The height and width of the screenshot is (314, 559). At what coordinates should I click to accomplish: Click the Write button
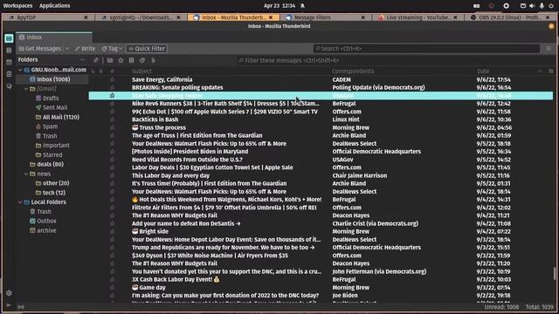pos(85,49)
